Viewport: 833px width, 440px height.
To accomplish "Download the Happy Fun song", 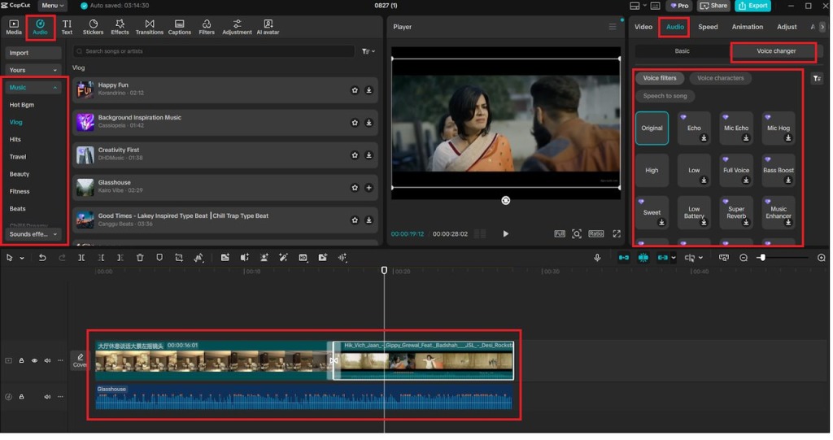I will 369,90.
